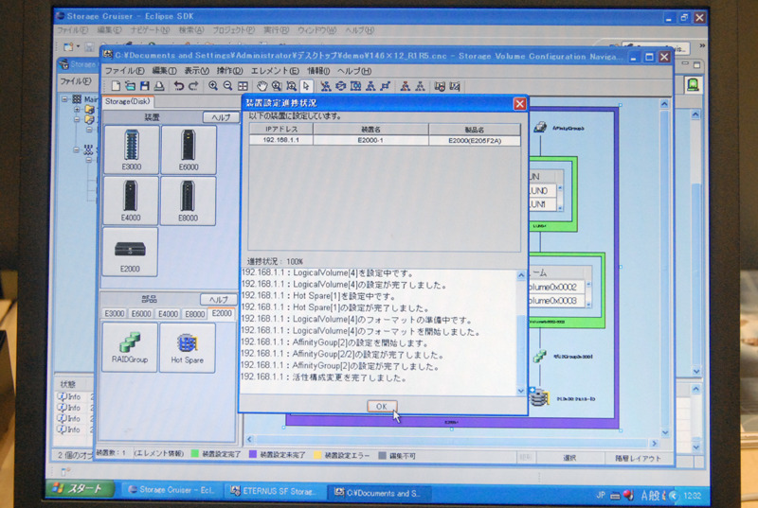Add an E3000 storage device

coord(131,149)
